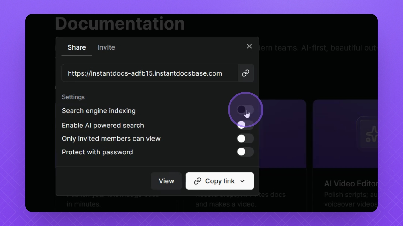Switch to the Share tab
This screenshot has height=226, width=403.
(77, 47)
